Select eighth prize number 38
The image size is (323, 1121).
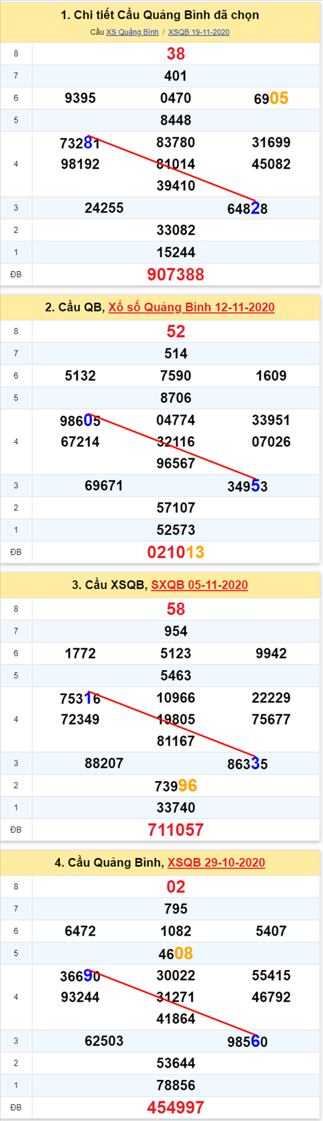[x=176, y=54]
